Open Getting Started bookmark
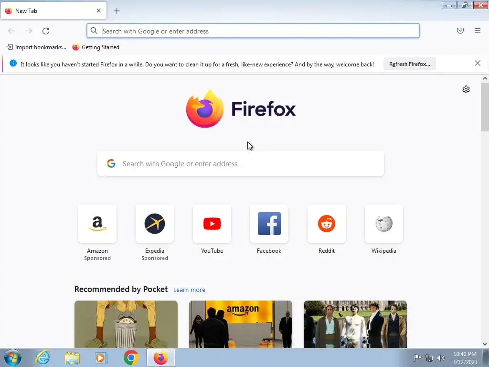Screen dimensions: 489x367 pyautogui.click(x=96, y=47)
